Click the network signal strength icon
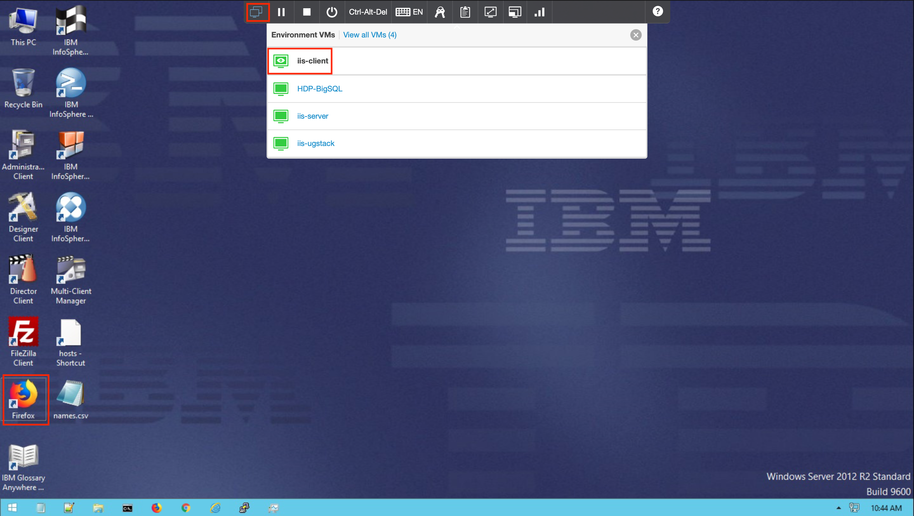 pyautogui.click(x=539, y=12)
